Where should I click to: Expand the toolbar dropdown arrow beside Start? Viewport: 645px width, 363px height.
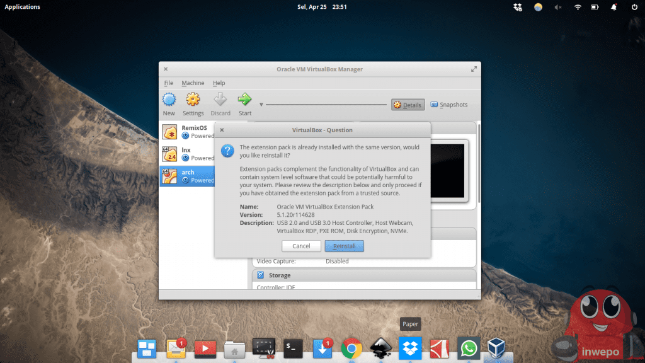point(261,105)
